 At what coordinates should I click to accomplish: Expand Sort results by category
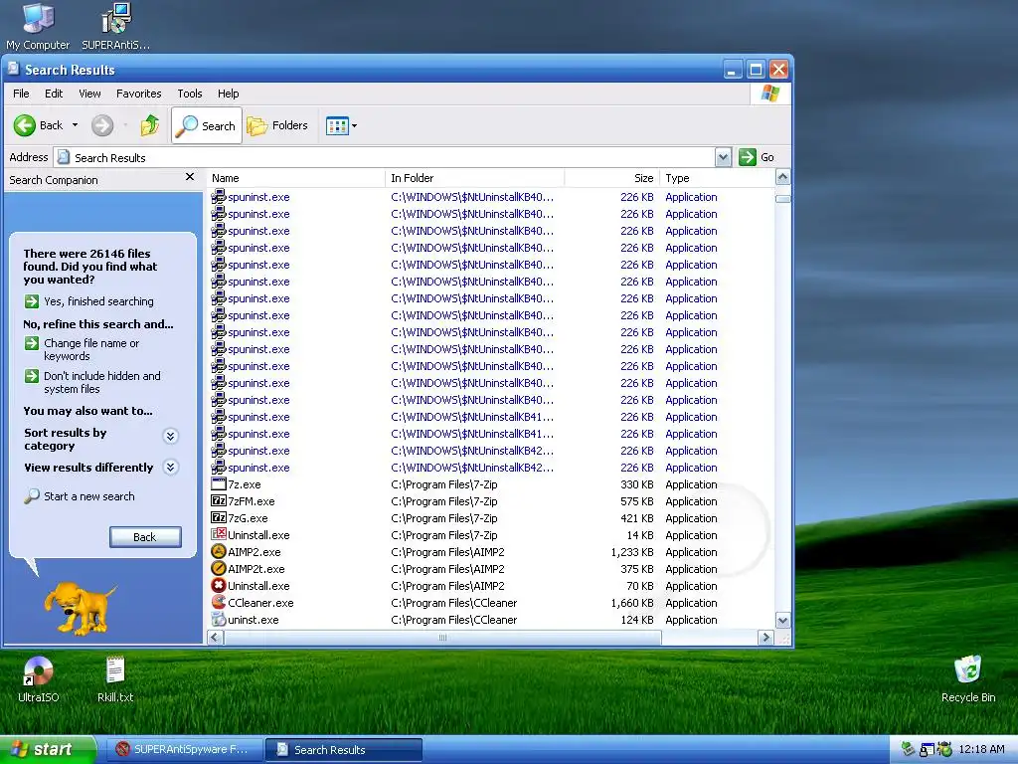point(171,436)
